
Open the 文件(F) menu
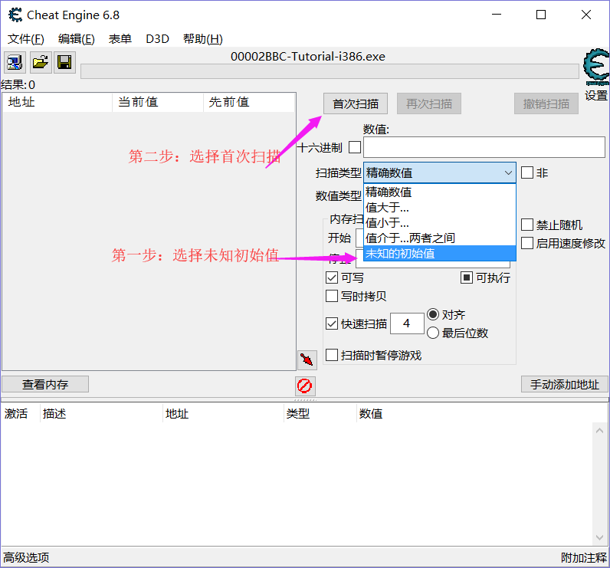26,39
